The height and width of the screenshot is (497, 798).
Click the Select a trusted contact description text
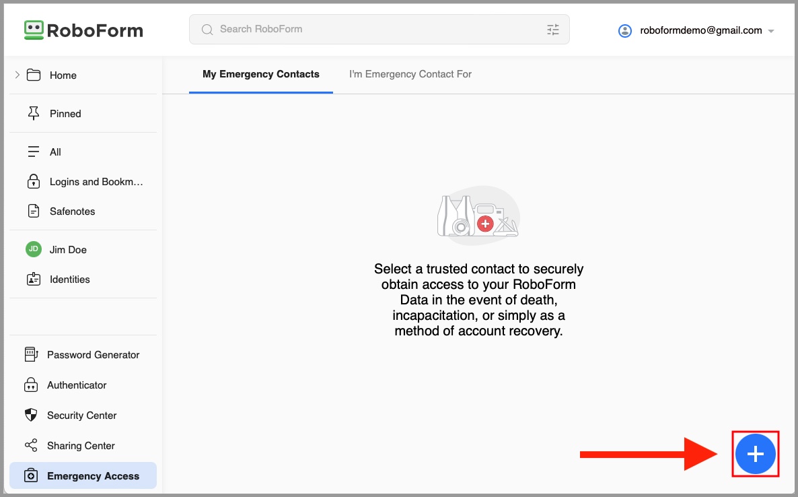478,300
